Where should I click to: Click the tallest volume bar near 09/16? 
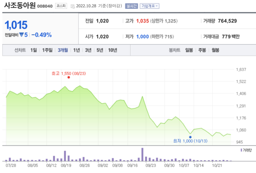click(x=143, y=154)
